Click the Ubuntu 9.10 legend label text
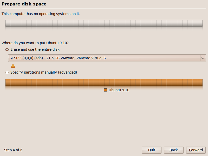Screen dimensions: 208x156 [x=119, y=90]
